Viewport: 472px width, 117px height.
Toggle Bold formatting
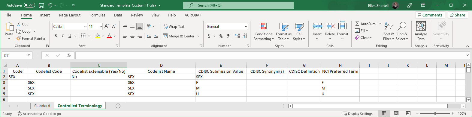[56, 36]
